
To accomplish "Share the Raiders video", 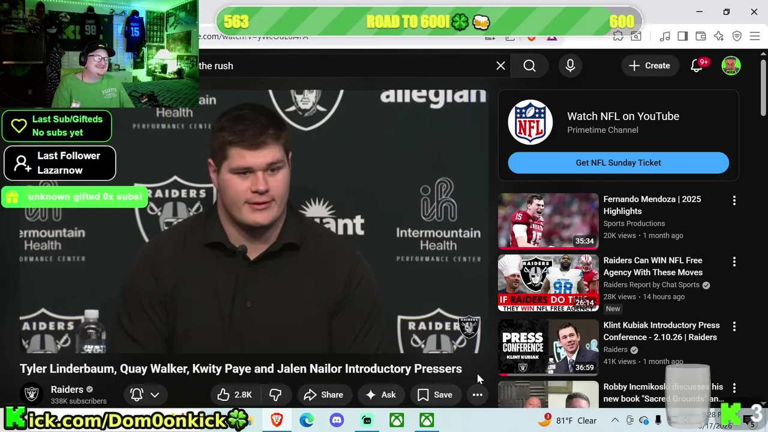I will pyautogui.click(x=324, y=395).
